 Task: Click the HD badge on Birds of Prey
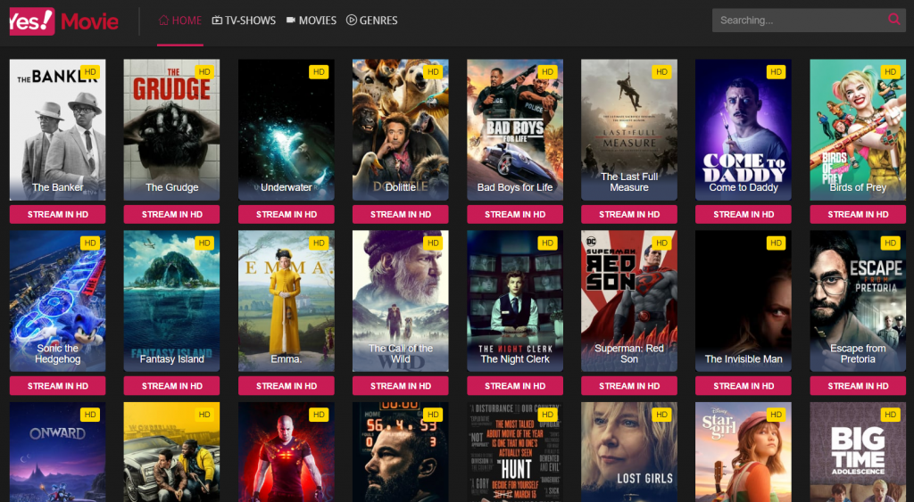coord(890,71)
